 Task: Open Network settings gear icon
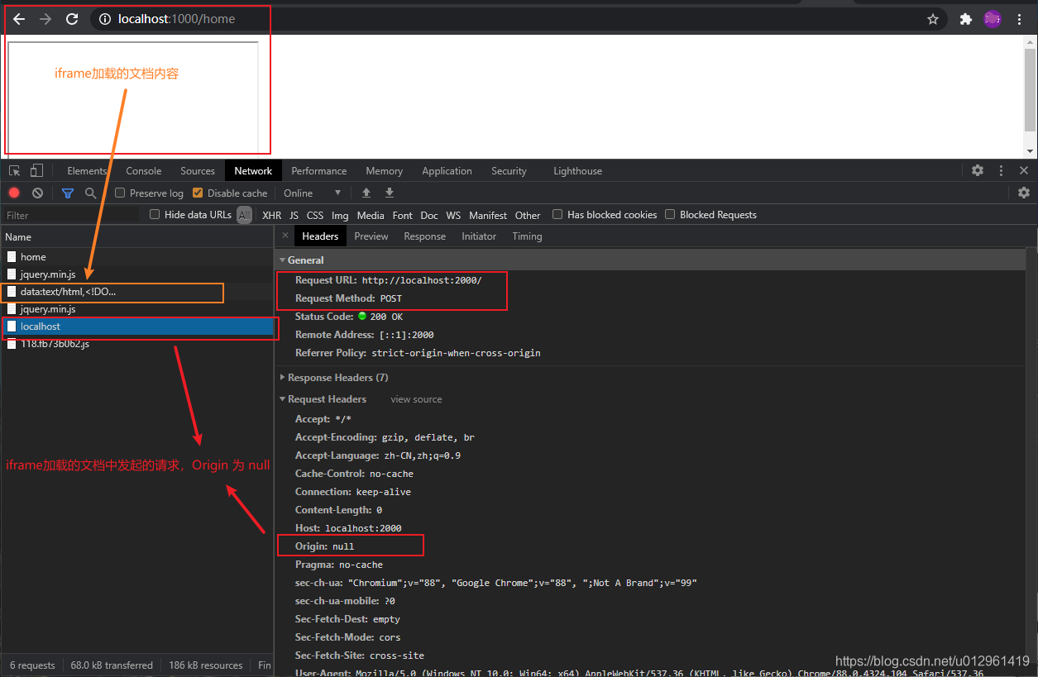pyautogui.click(x=1024, y=193)
